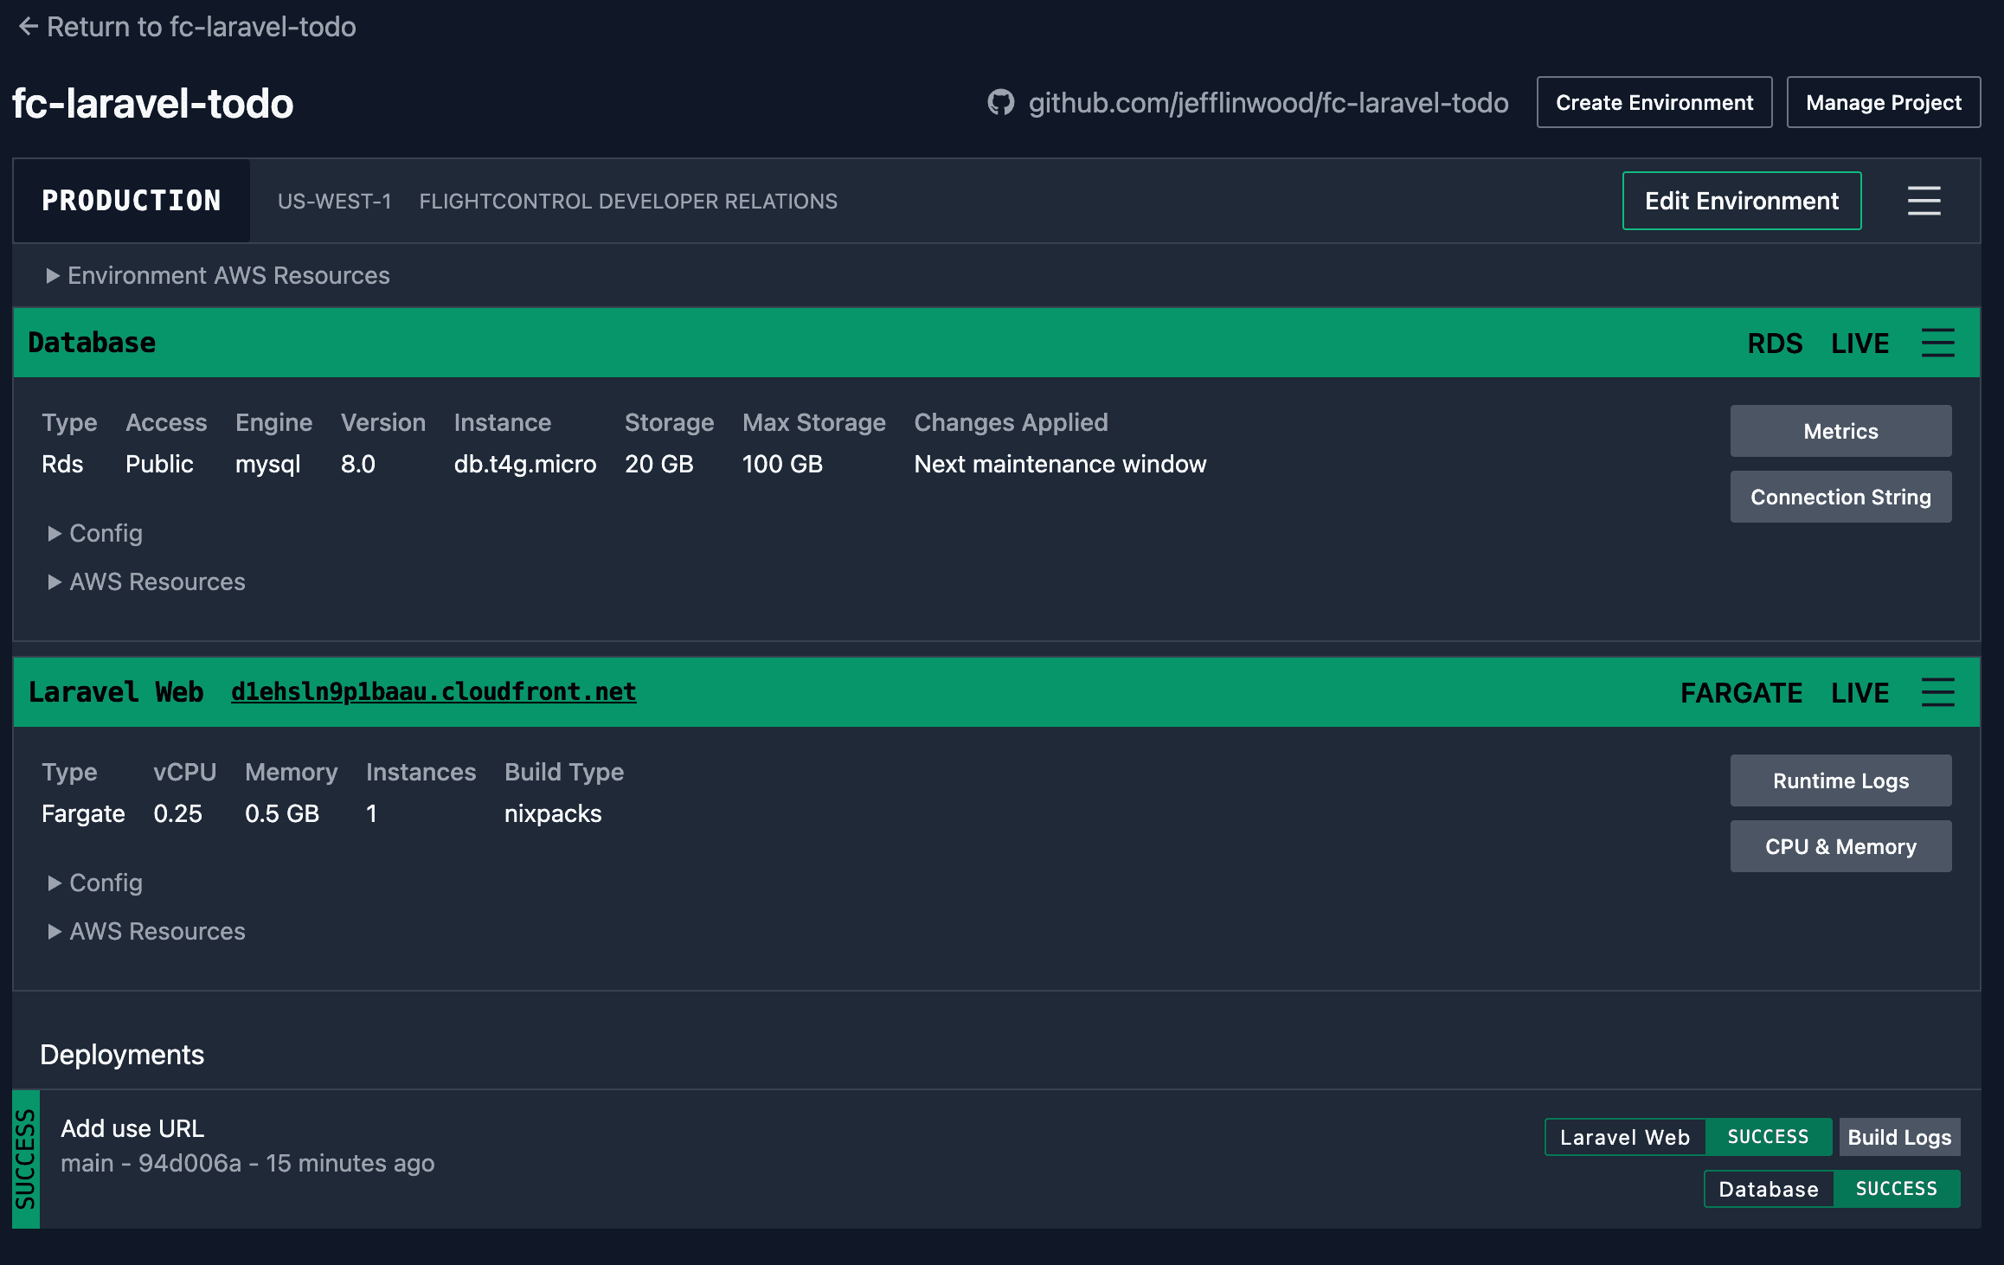Click the Database service header title
This screenshot has height=1265, width=2004.
click(x=92, y=343)
